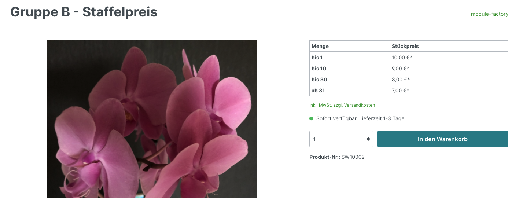Click the In den Warenkorb button
Image resolution: width=530 pixels, height=213 pixels.
(442, 139)
